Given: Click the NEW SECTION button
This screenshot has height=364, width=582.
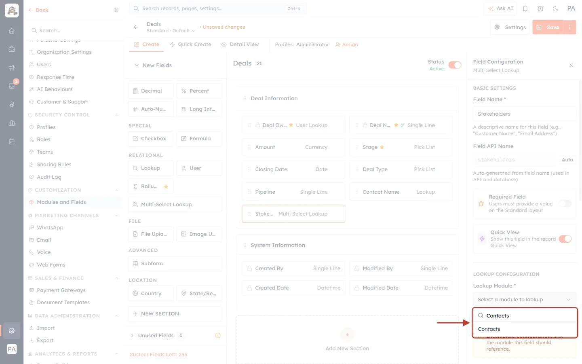Looking at the screenshot, I should point(175,314).
